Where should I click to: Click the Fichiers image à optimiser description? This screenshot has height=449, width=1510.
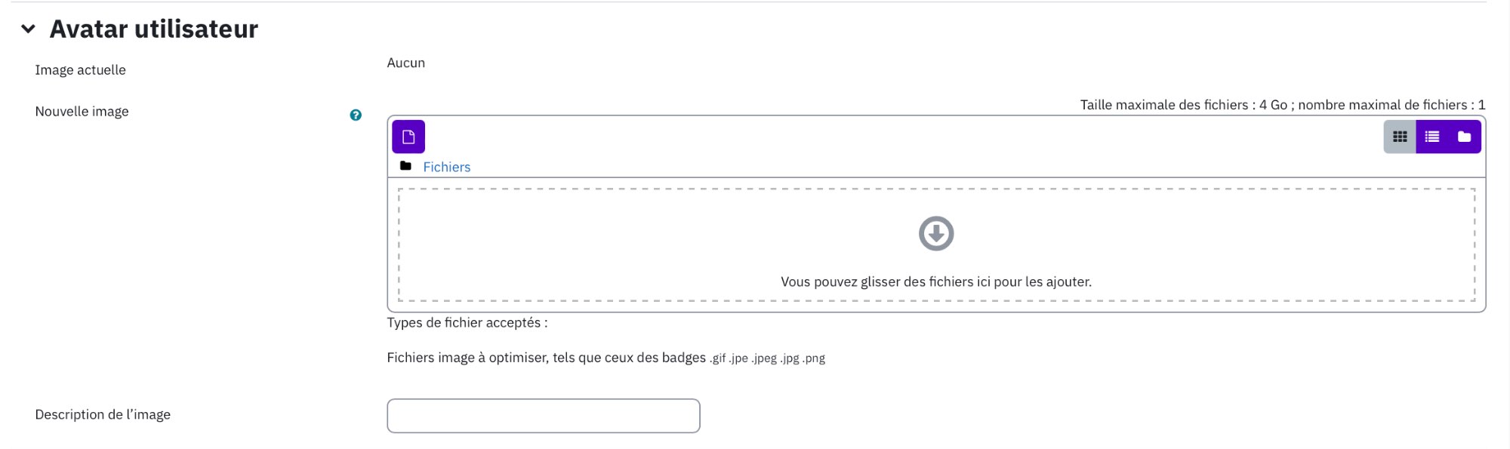pos(547,358)
